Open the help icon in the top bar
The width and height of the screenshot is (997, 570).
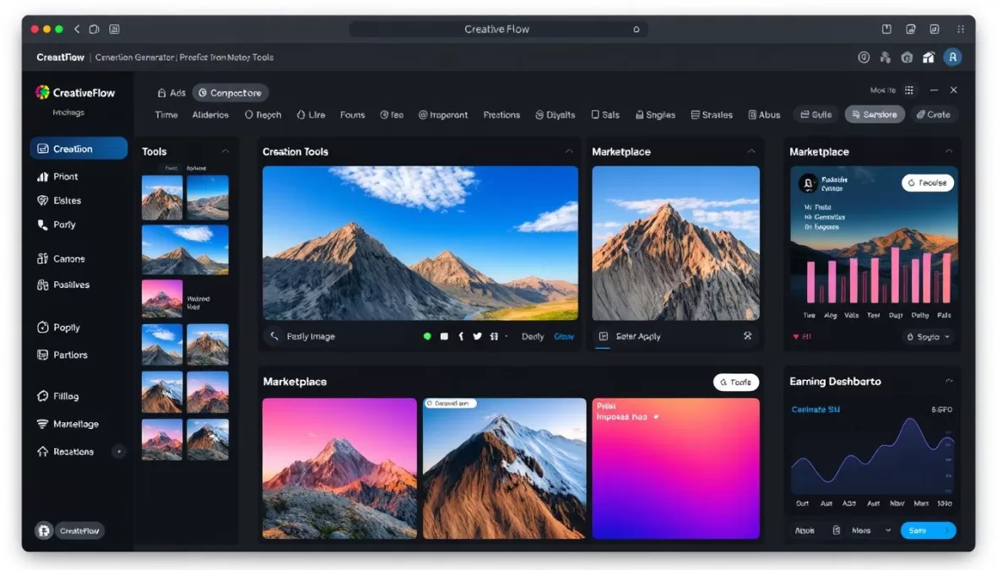[x=863, y=57]
